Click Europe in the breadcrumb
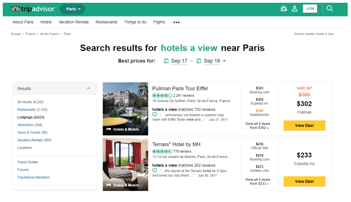The image size is (351, 202). 16,34
